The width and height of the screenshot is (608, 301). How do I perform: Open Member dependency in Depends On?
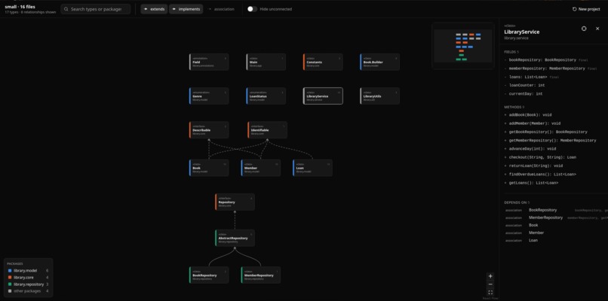click(536, 233)
